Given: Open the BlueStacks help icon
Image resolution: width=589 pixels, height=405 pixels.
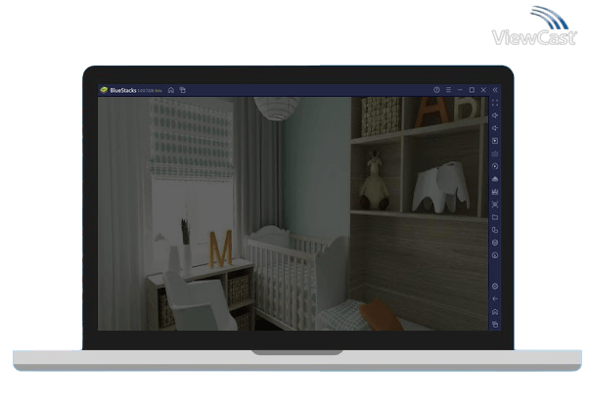Looking at the screenshot, I should coord(436,90).
